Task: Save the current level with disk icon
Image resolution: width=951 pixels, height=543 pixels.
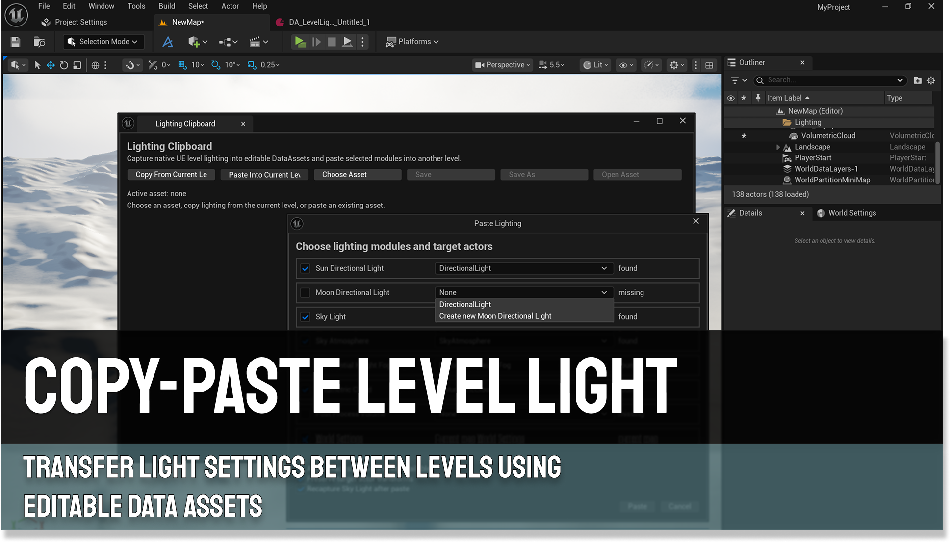Action: [x=15, y=42]
